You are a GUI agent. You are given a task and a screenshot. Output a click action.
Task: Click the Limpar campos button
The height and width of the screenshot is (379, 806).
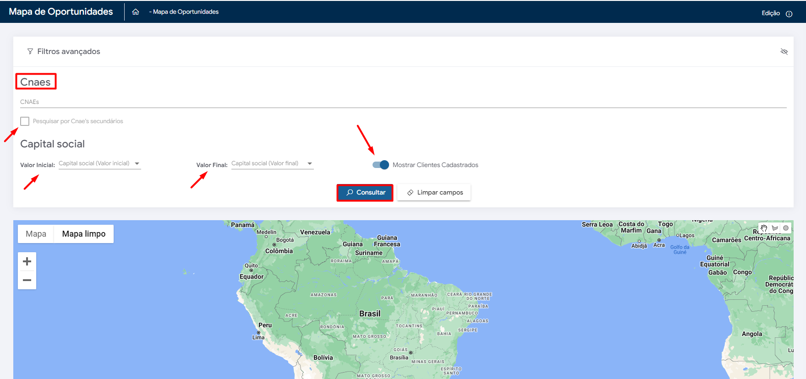coord(434,193)
